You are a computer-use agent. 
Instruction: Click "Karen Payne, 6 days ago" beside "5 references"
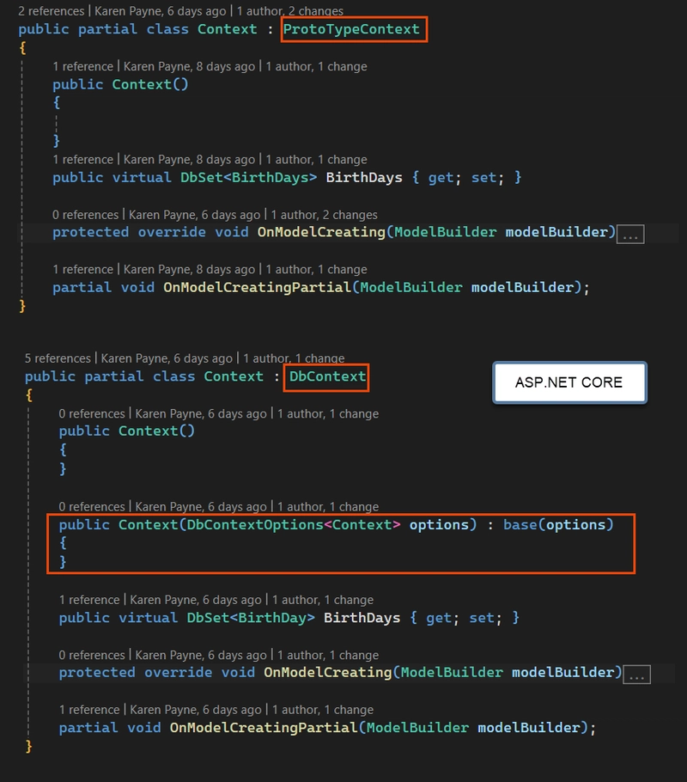[167, 358]
